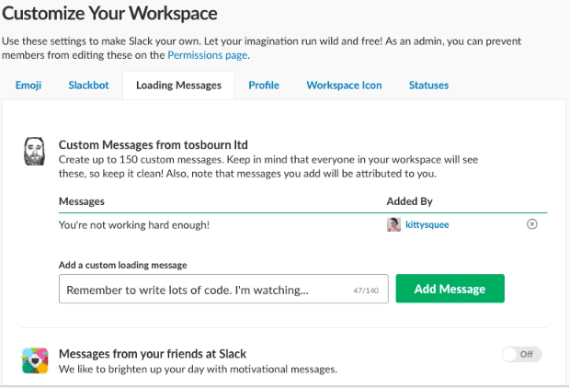The width and height of the screenshot is (569, 388).
Task: Click the Messages column header
Action: point(81,200)
